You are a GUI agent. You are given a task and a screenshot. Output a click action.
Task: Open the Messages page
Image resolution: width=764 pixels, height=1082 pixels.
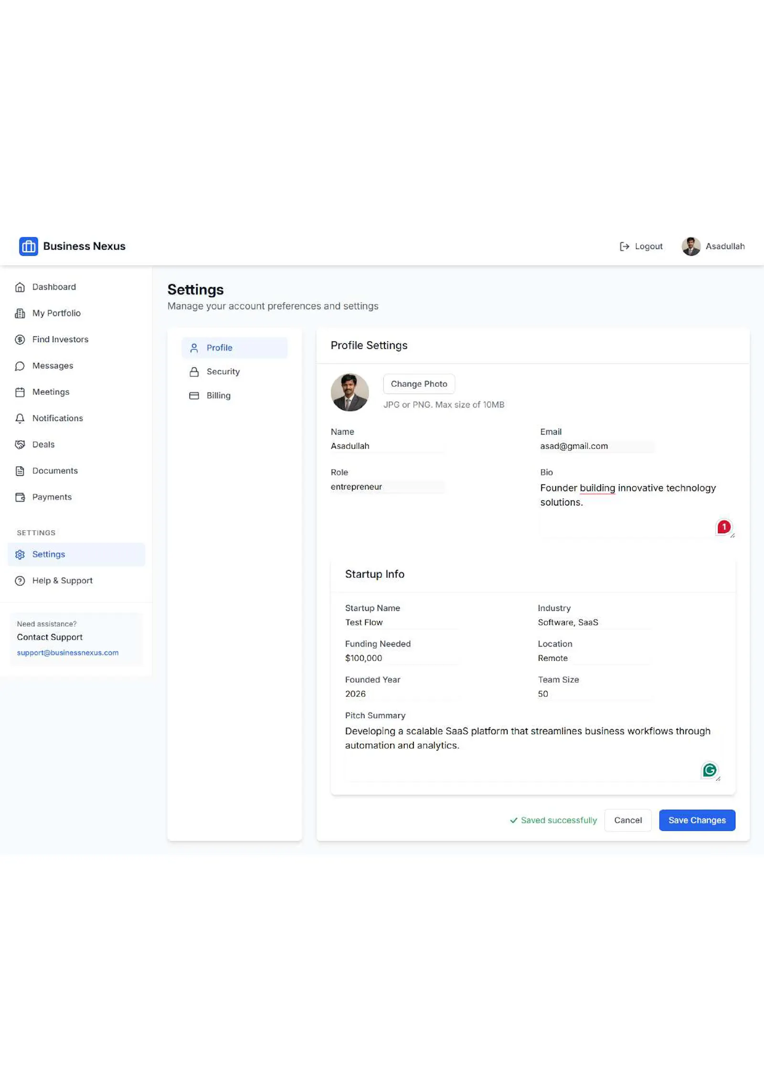(x=76, y=366)
